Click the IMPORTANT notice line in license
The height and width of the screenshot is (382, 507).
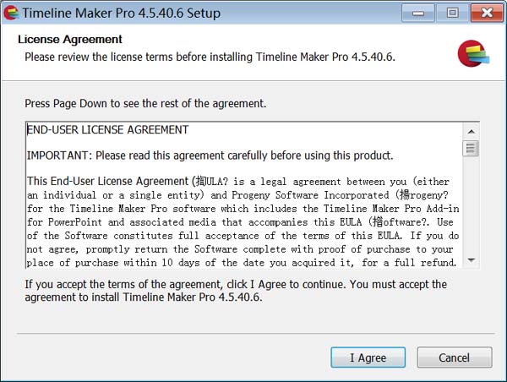point(210,156)
